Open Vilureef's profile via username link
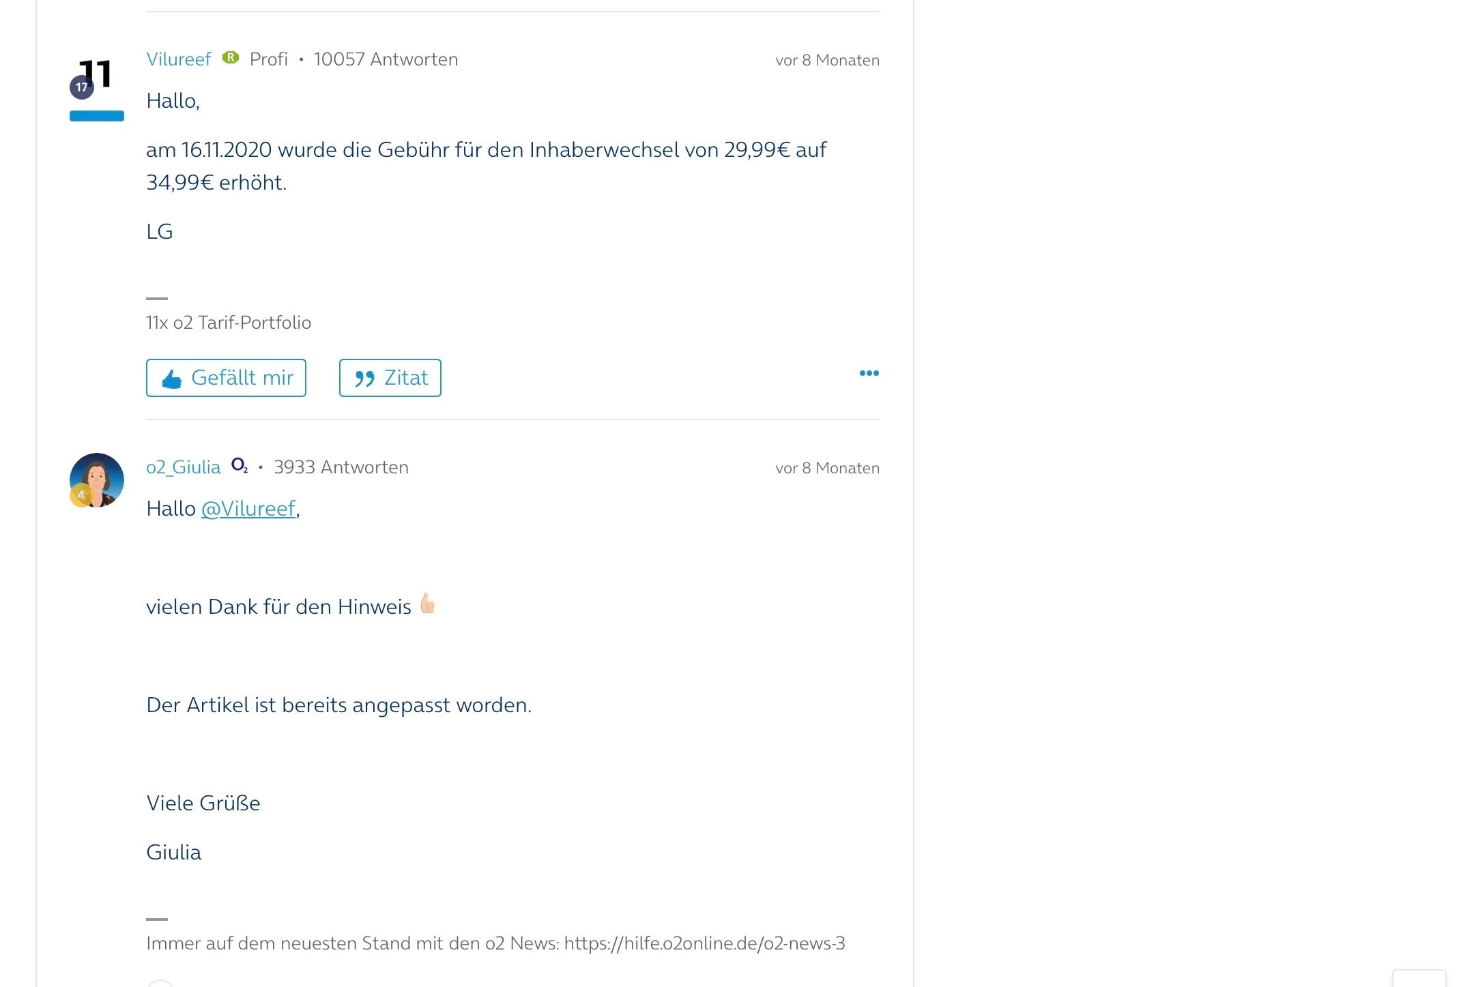This screenshot has width=1474, height=987. [179, 59]
